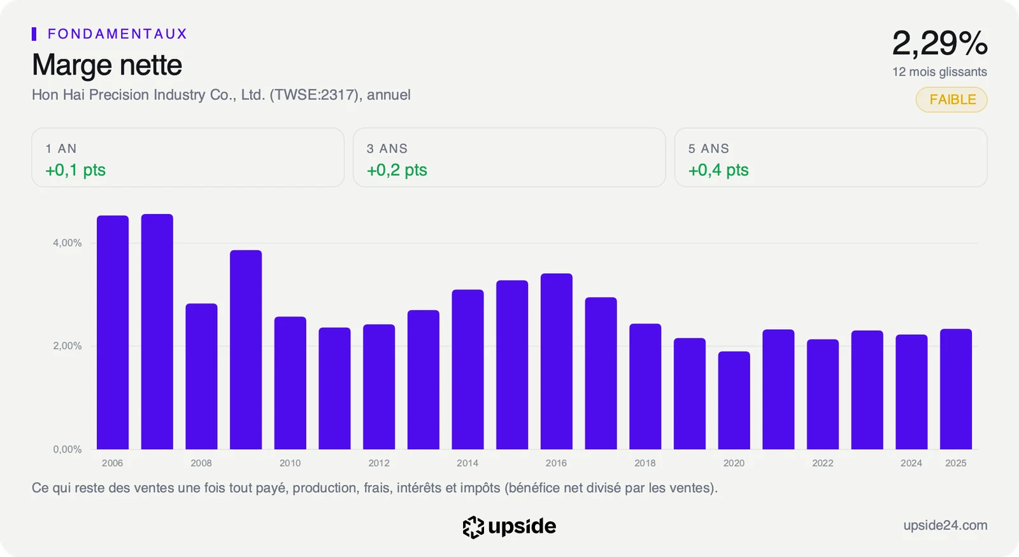The width and height of the screenshot is (1019, 557).
Task: Click the upside logo icon
Action: pyautogui.click(x=473, y=527)
